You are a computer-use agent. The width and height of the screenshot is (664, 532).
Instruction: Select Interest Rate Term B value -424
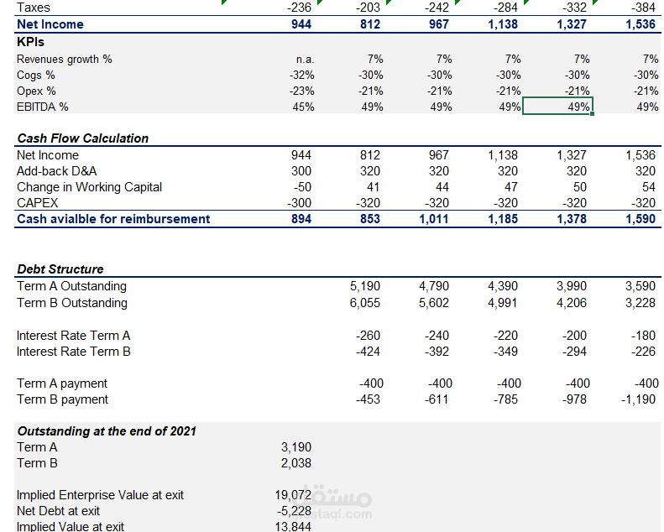click(x=368, y=352)
